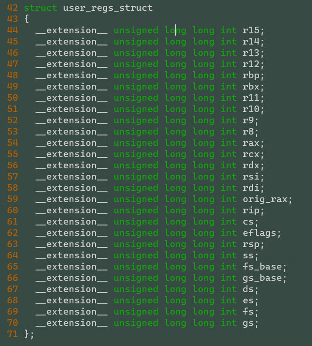Place cursor on the r15 field name
The height and width of the screenshot is (346, 312).
(x=251, y=30)
